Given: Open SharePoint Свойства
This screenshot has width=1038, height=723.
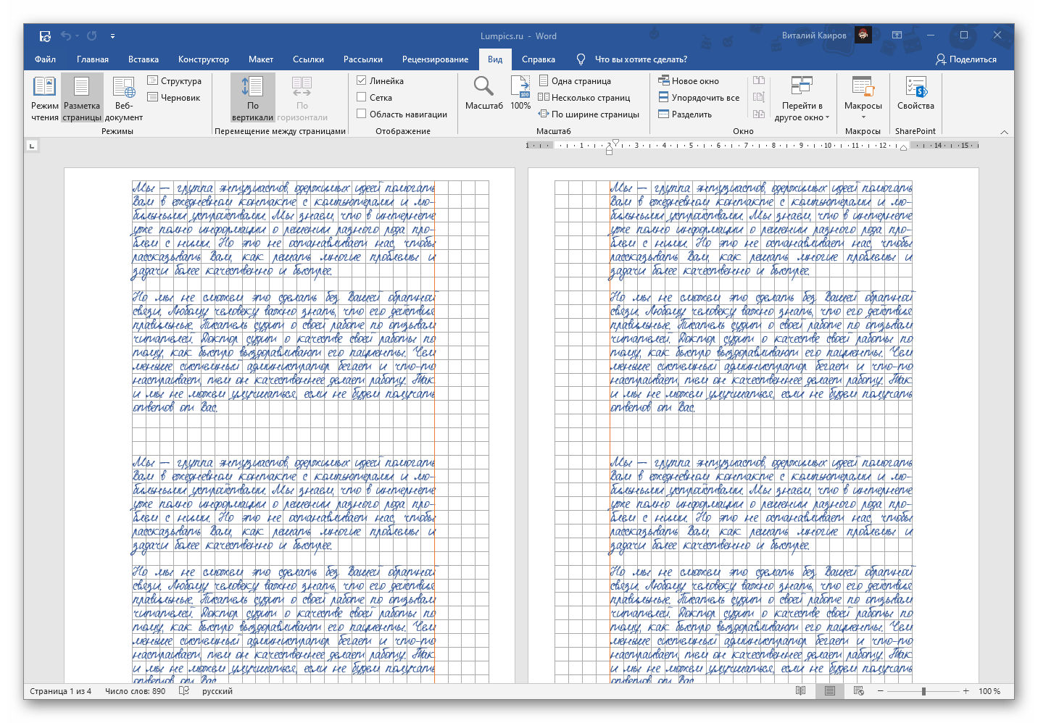Looking at the screenshot, I should click(915, 93).
